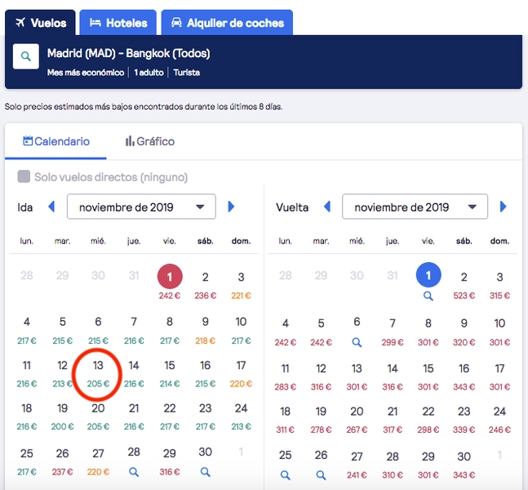
Task: Pick Vuelta day 16 at 343 €
Action: click(464, 377)
